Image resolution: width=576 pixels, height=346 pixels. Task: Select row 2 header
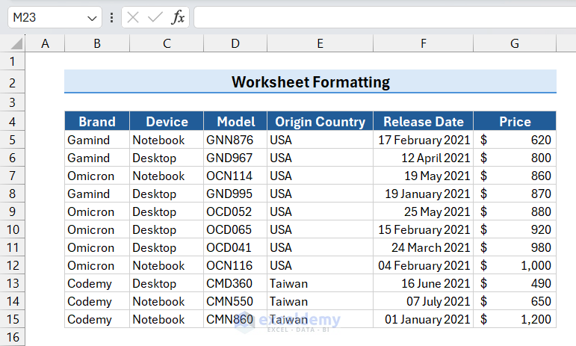[13, 83]
